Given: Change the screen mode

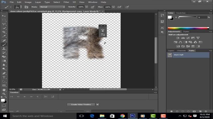Looking at the screenshot, I should (4, 110).
